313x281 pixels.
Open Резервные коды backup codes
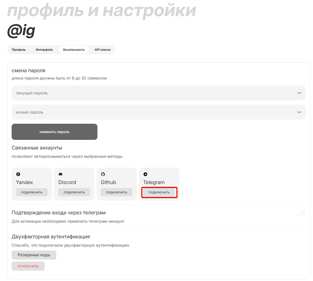point(34,255)
